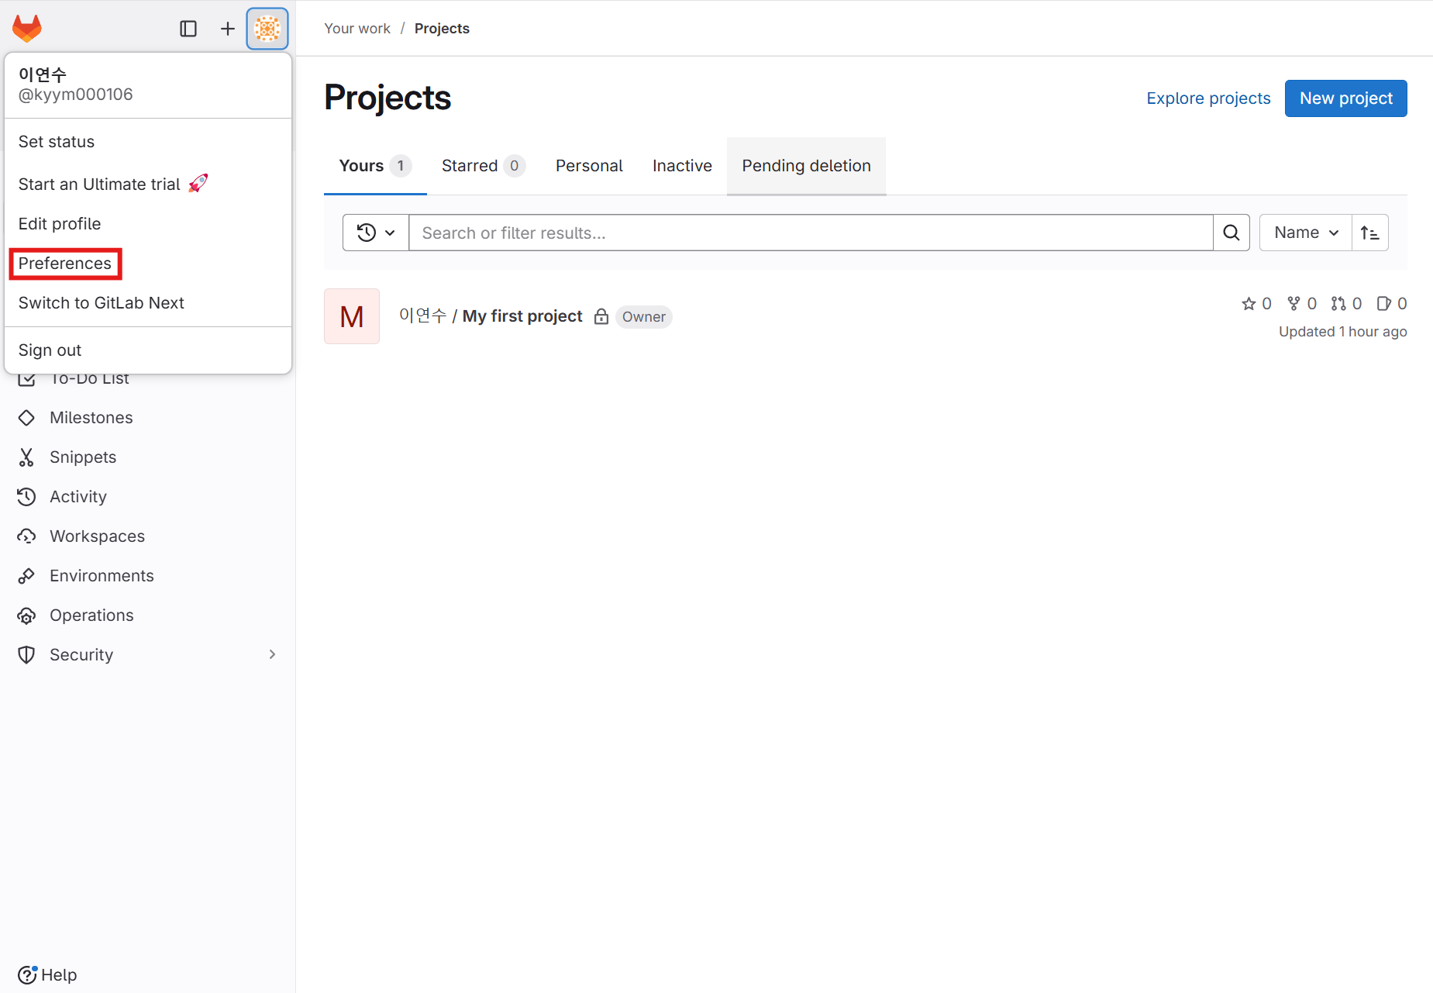Open the Name sorting dropdown
The width and height of the screenshot is (1433, 993).
coord(1304,232)
